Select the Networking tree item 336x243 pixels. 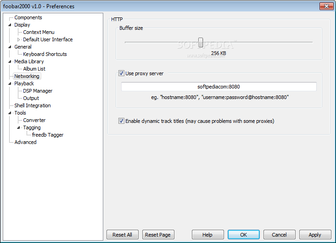(x=27, y=76)
